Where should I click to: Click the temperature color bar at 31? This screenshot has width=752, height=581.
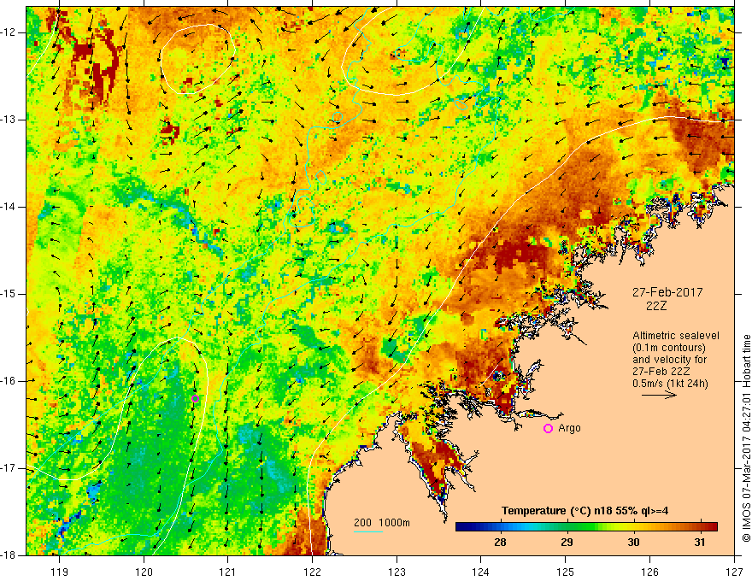coord(700,527)
